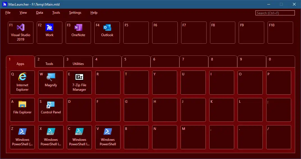Image resolution: width=301 pixels, height=159 pixels.
Task: Start the Magnify app on key W
Action: pos(51,83)
